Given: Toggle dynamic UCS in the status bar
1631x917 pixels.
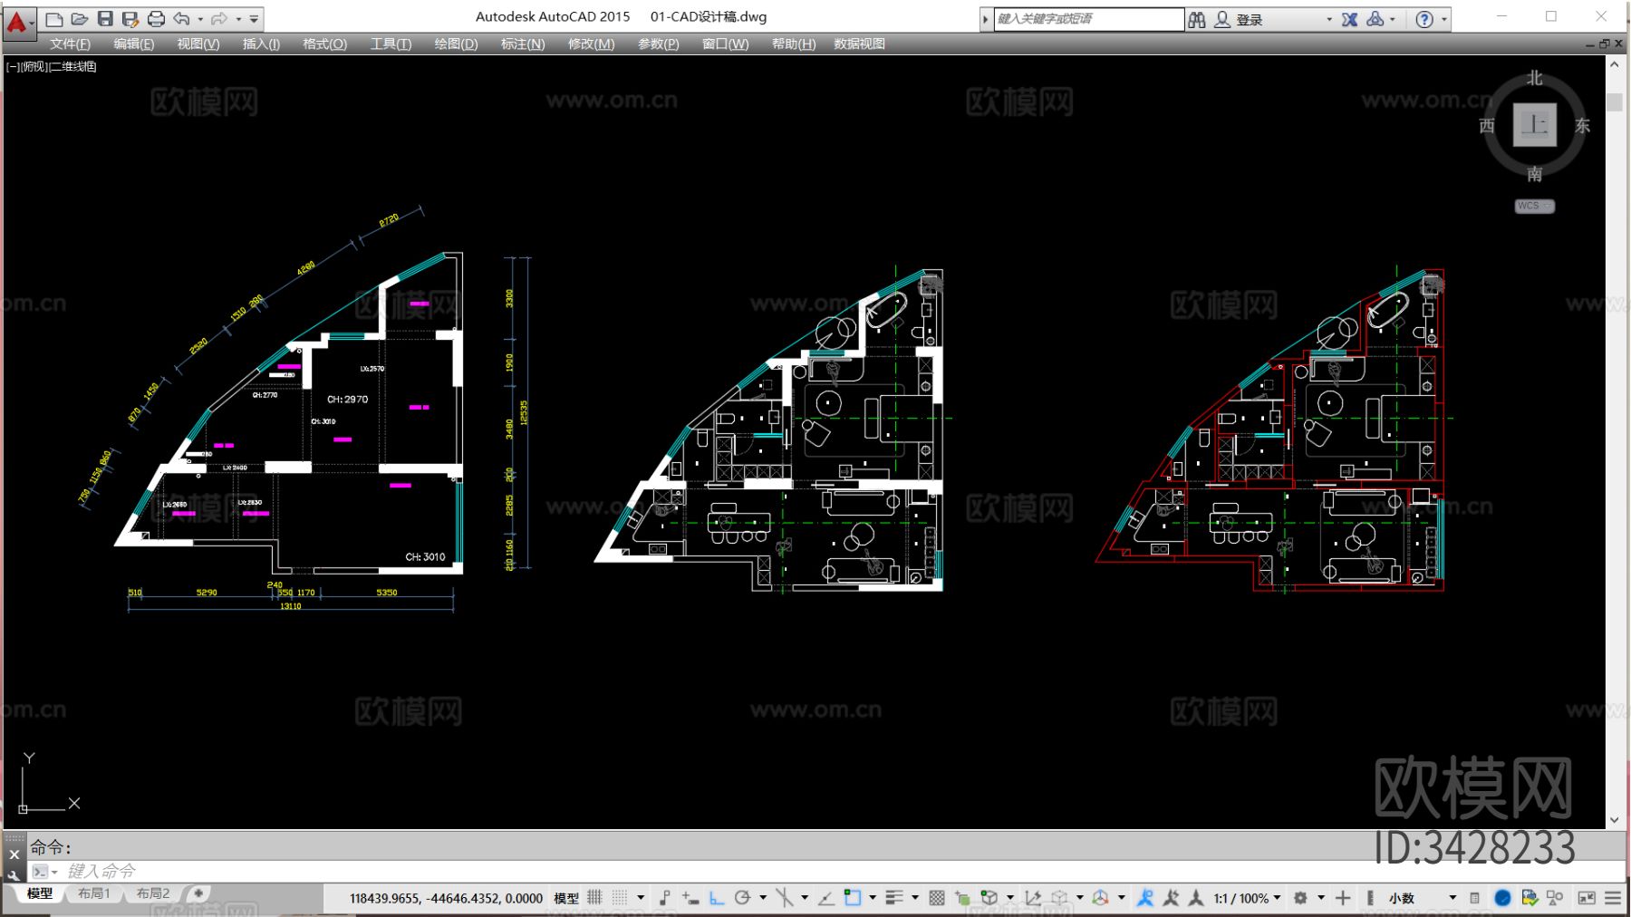Looking at the screenshot, I should (1032, 898).
